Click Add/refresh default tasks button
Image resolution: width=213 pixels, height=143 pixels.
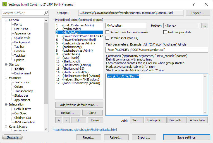click(79, 105)
